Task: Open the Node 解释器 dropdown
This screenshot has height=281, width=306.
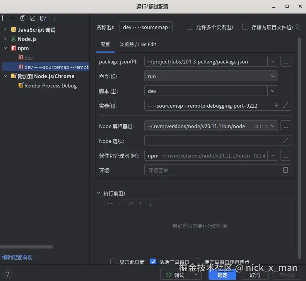Action: point(273,126)
